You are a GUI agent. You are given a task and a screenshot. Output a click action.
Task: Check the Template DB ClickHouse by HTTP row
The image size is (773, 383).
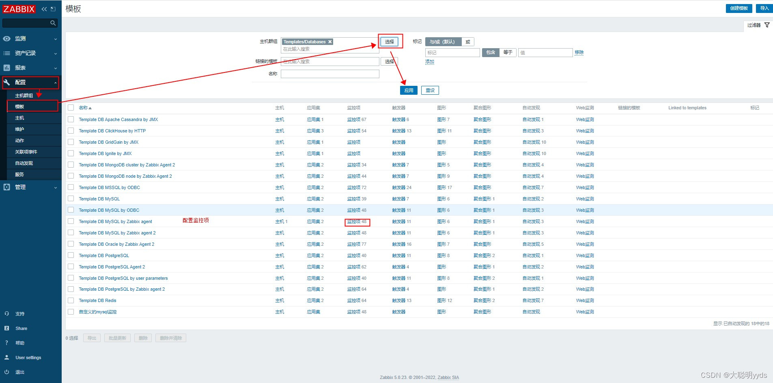click(71, 131)
